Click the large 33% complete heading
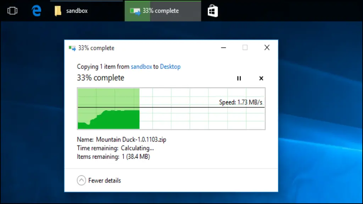363x204 pixels. (100, 78)
